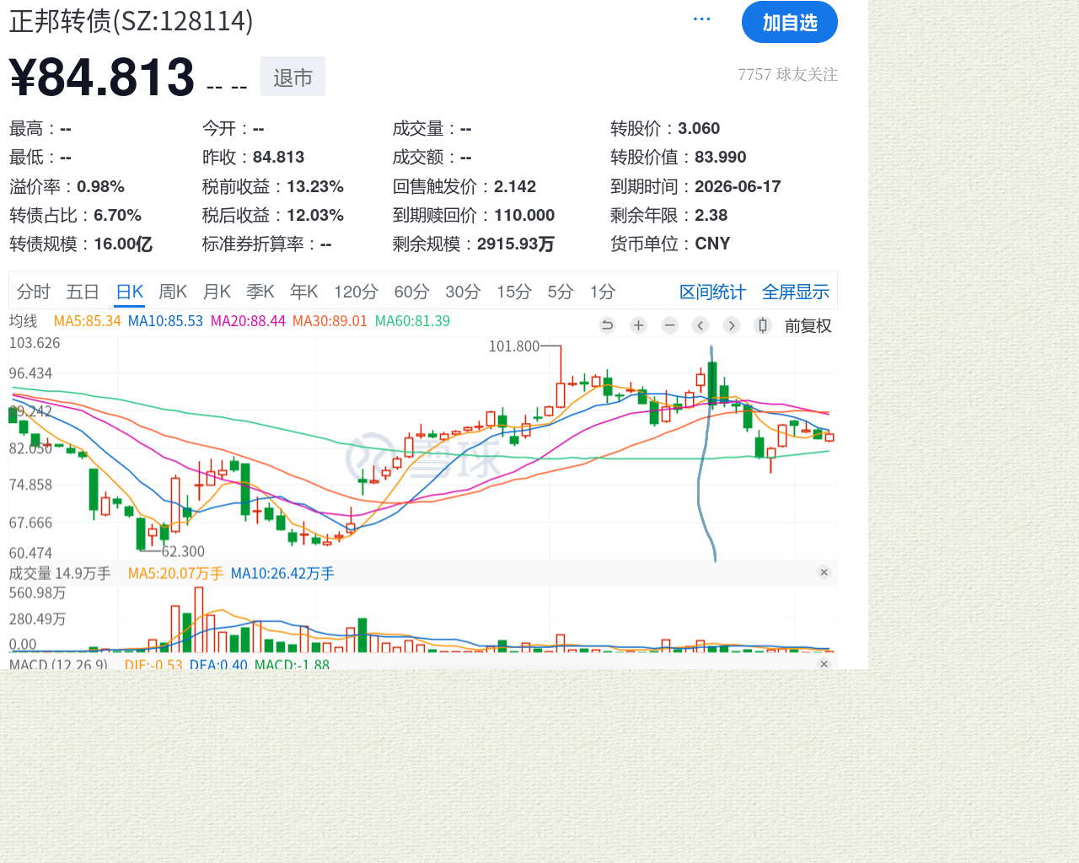Select the 年K chart tab
Screen dimensions: 1079x863
click(304, 292)
